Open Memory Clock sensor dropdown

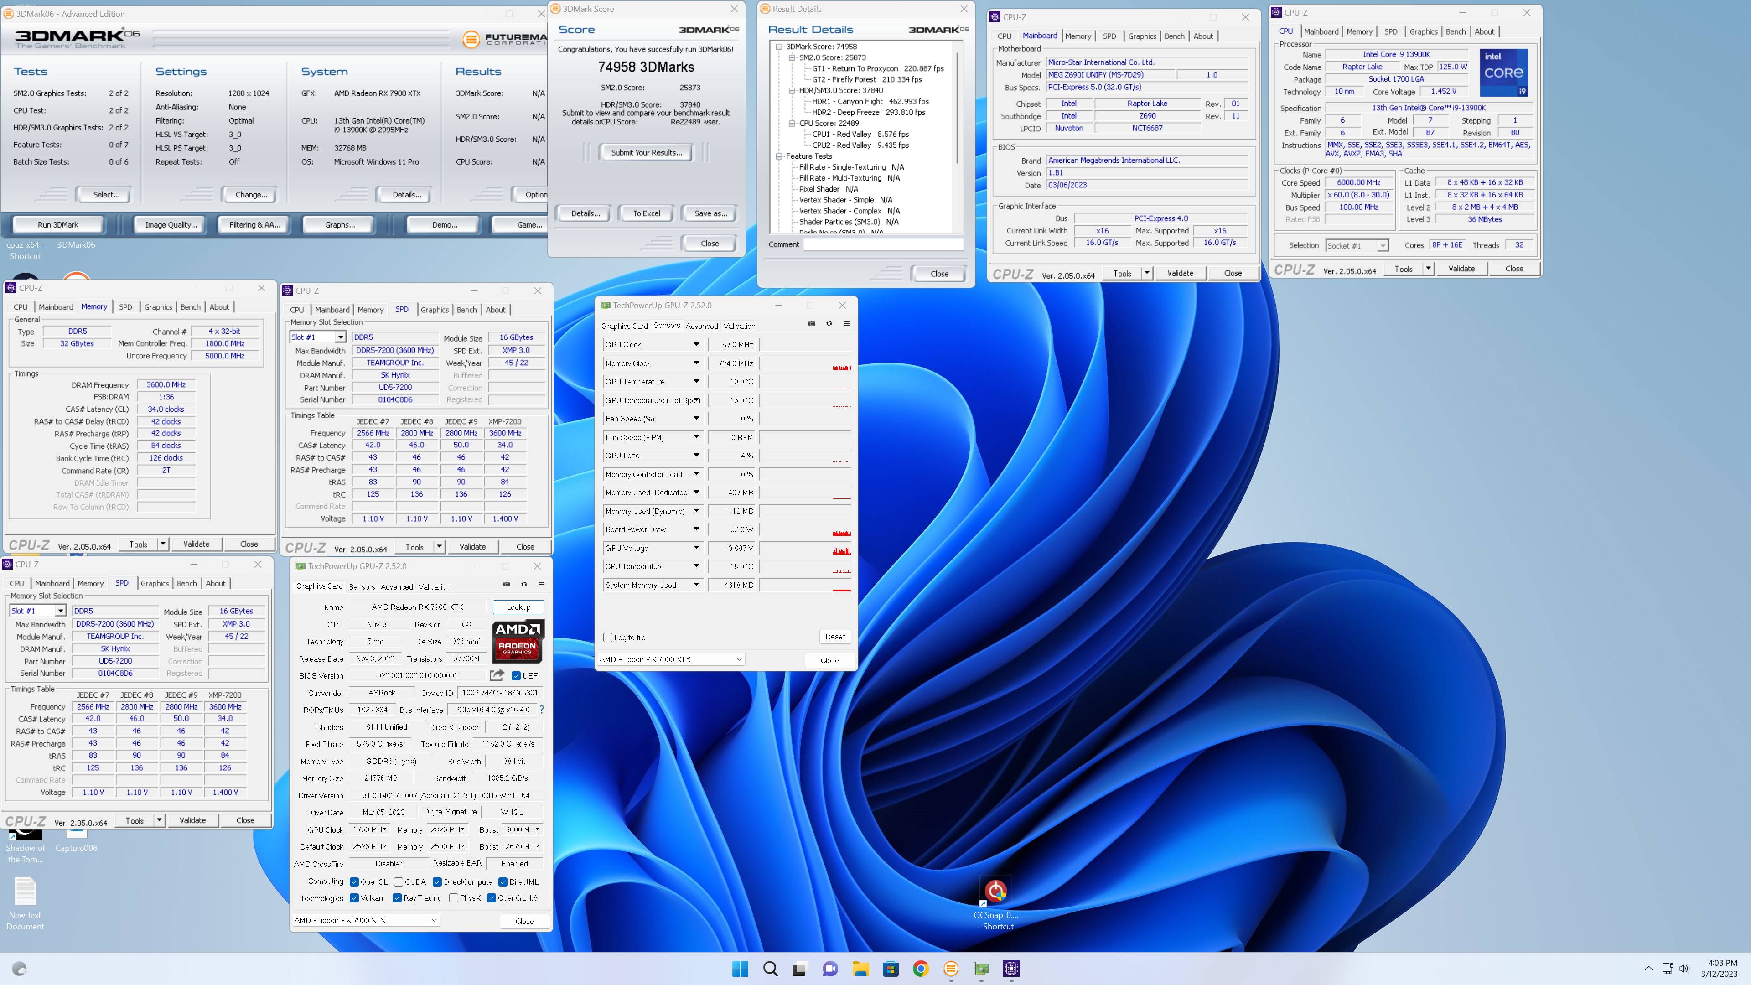696,364
